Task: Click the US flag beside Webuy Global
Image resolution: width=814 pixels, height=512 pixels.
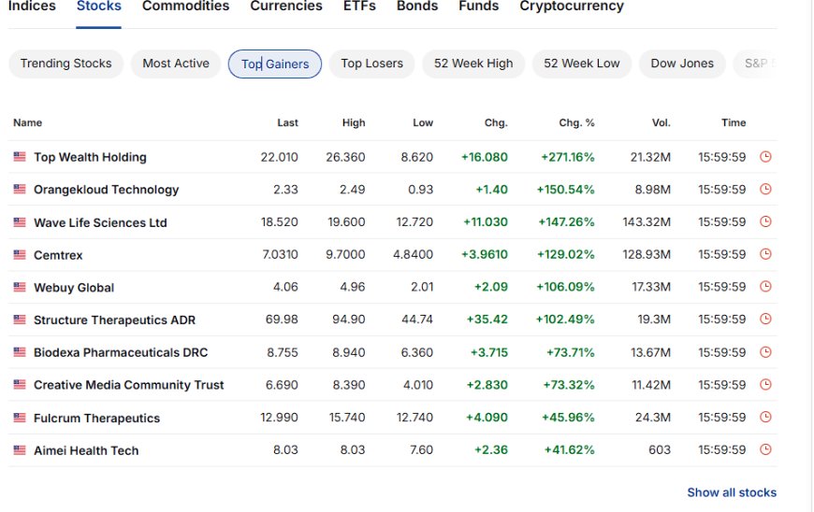Action: pyautogui.click(x=20, y=287)
